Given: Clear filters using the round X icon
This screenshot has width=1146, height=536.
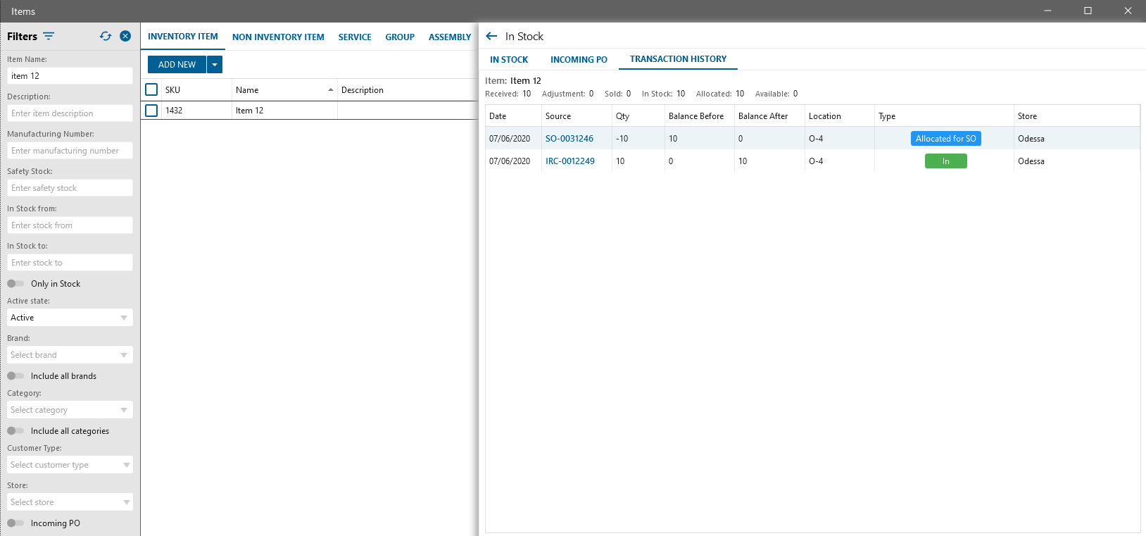Looking at the screenshot, I should point(125,36).
